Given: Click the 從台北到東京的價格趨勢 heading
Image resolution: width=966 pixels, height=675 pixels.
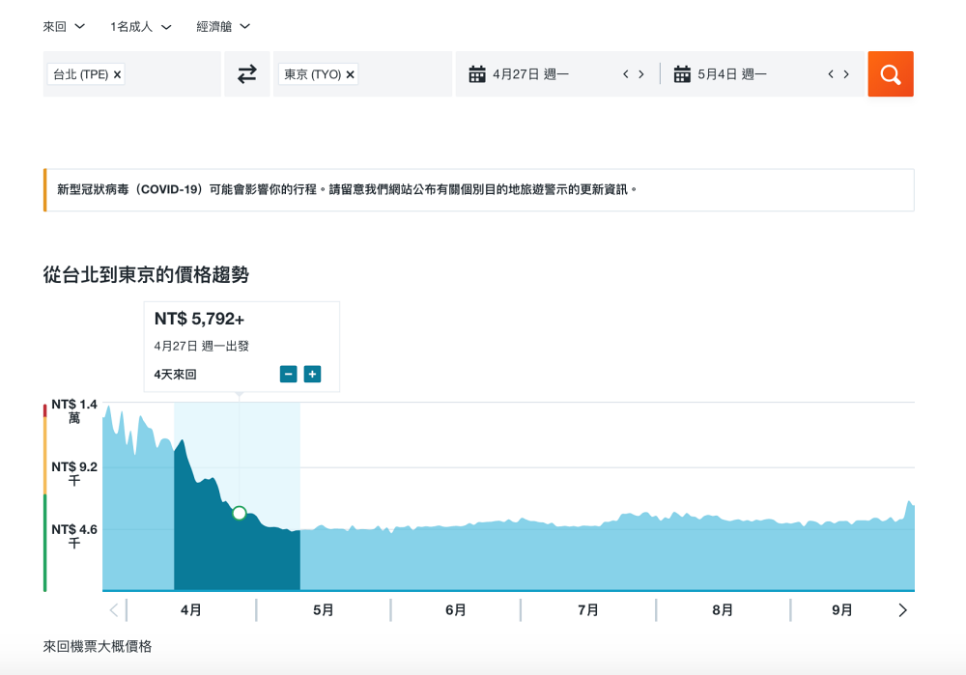Looking at the screenshot, I should tap(146, 274).
